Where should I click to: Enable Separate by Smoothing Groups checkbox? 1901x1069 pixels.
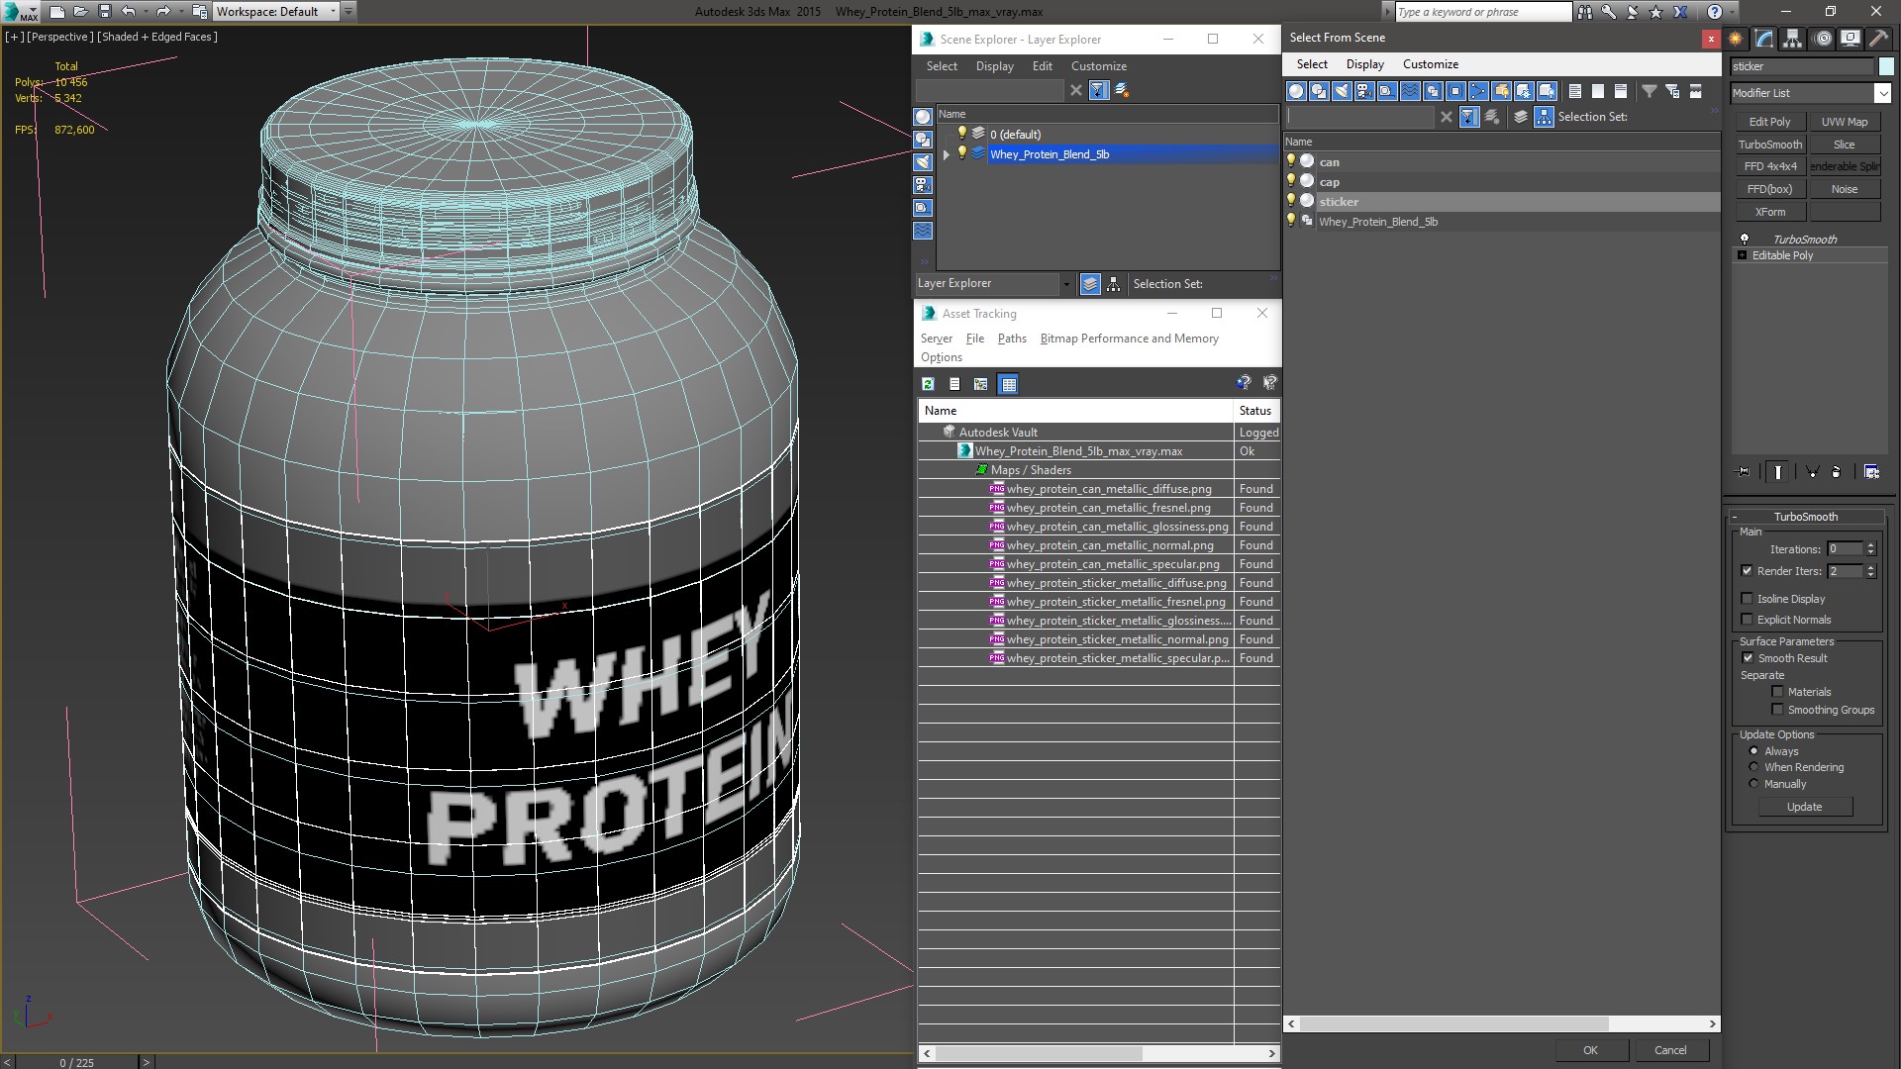tap(1777, 710)
